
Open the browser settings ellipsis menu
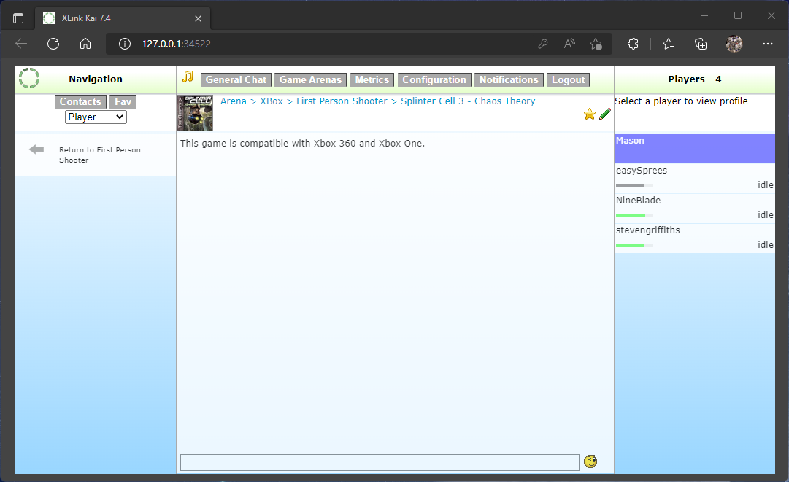767,44
